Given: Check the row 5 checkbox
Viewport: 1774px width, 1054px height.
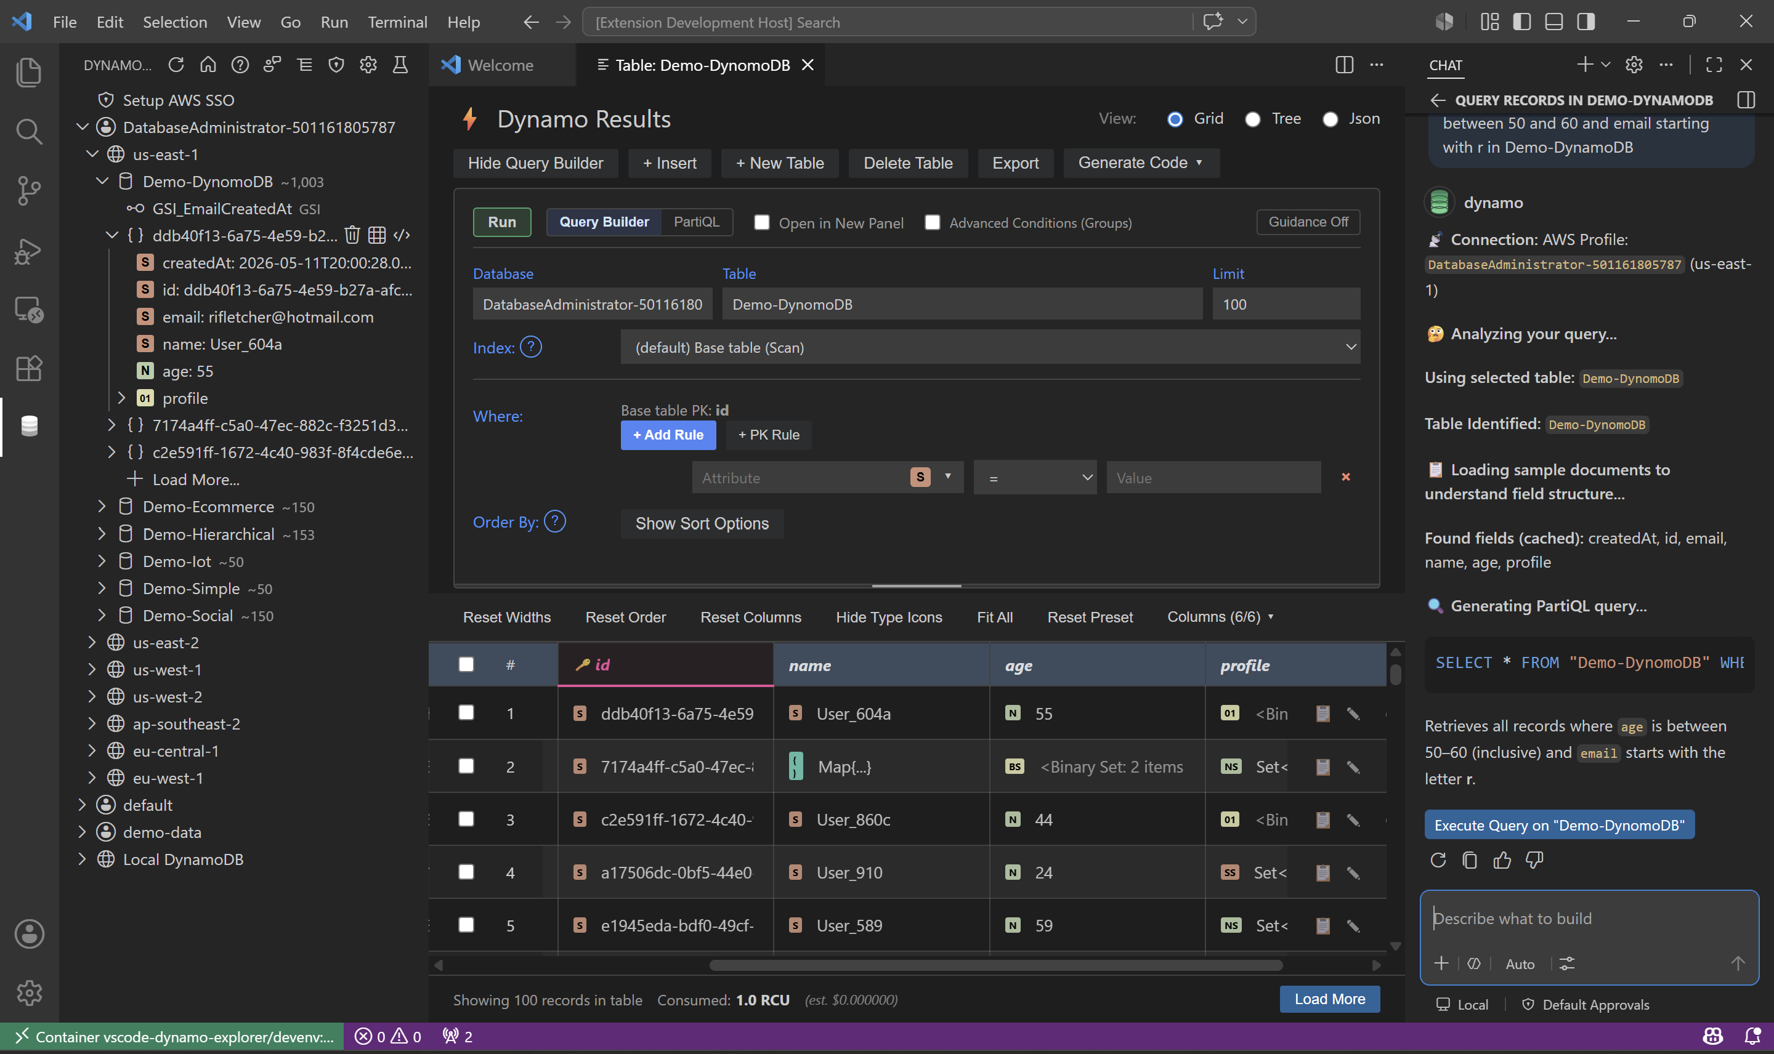Looking at the screenshot, I should 466,925.
